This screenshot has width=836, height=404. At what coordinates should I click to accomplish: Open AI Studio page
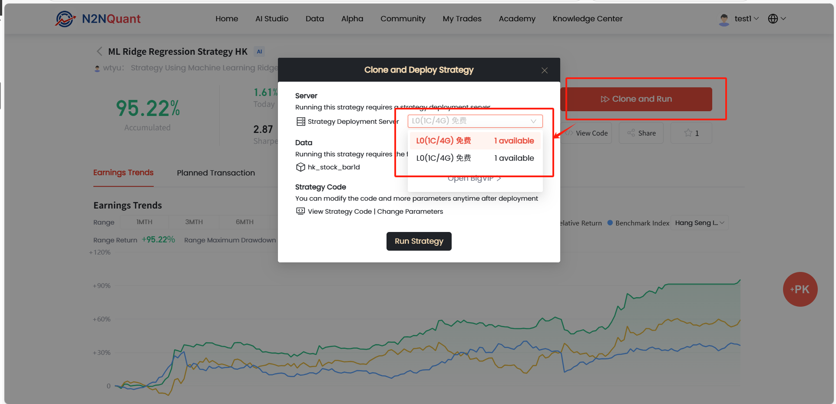(272, 19)
